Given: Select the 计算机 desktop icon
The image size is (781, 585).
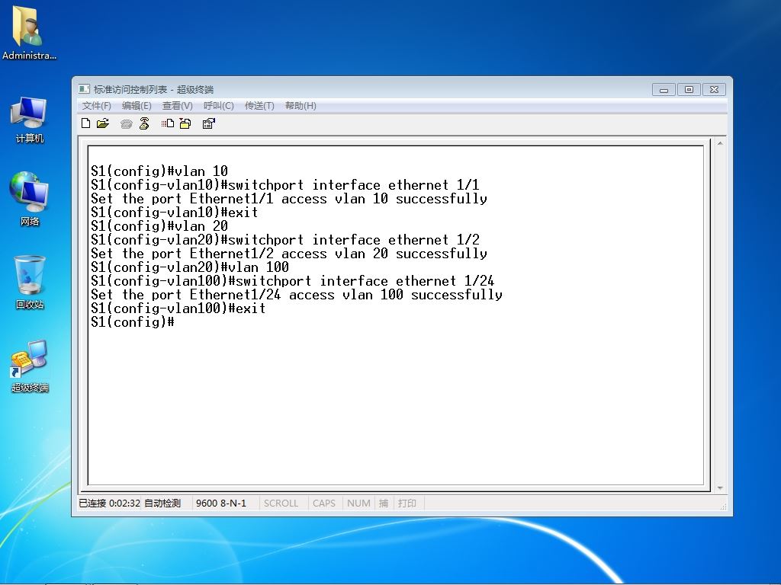Looking at the screenshot, I should (x=29, y=120).
